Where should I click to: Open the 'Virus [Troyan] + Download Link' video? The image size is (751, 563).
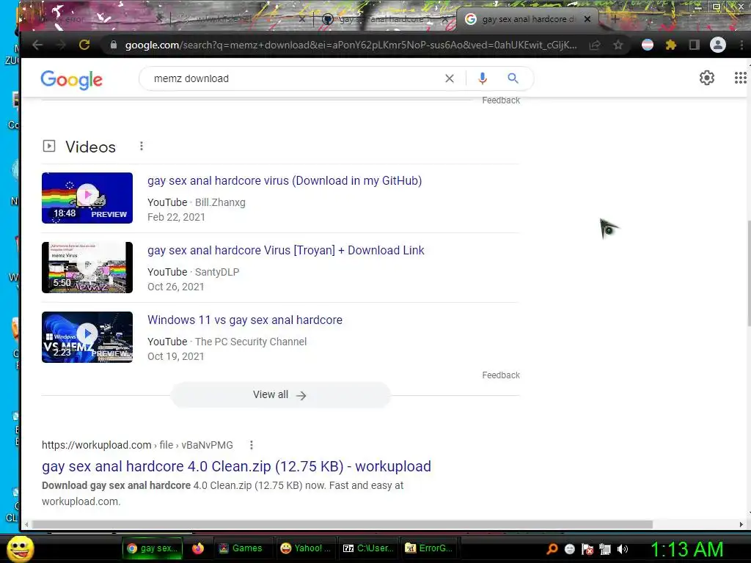coord(286,251)
